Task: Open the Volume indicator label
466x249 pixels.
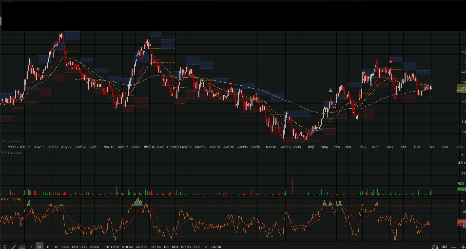Action: click(9, 153)
